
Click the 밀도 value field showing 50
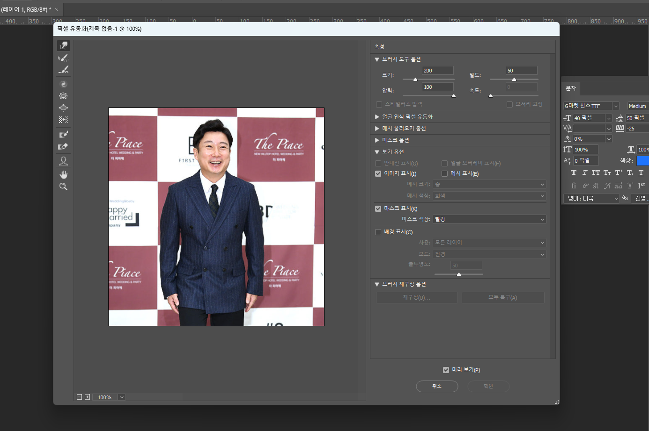tap(521, 71)
